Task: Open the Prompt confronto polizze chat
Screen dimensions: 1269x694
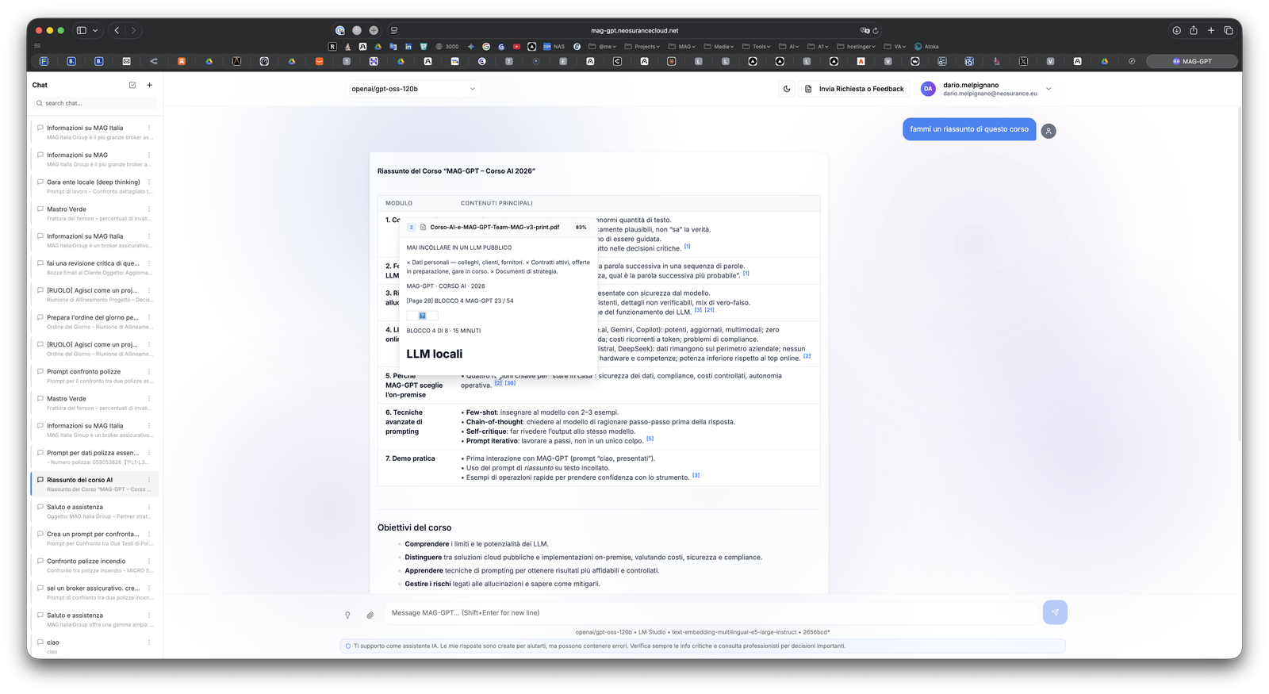Action: [x=94, y=376]
